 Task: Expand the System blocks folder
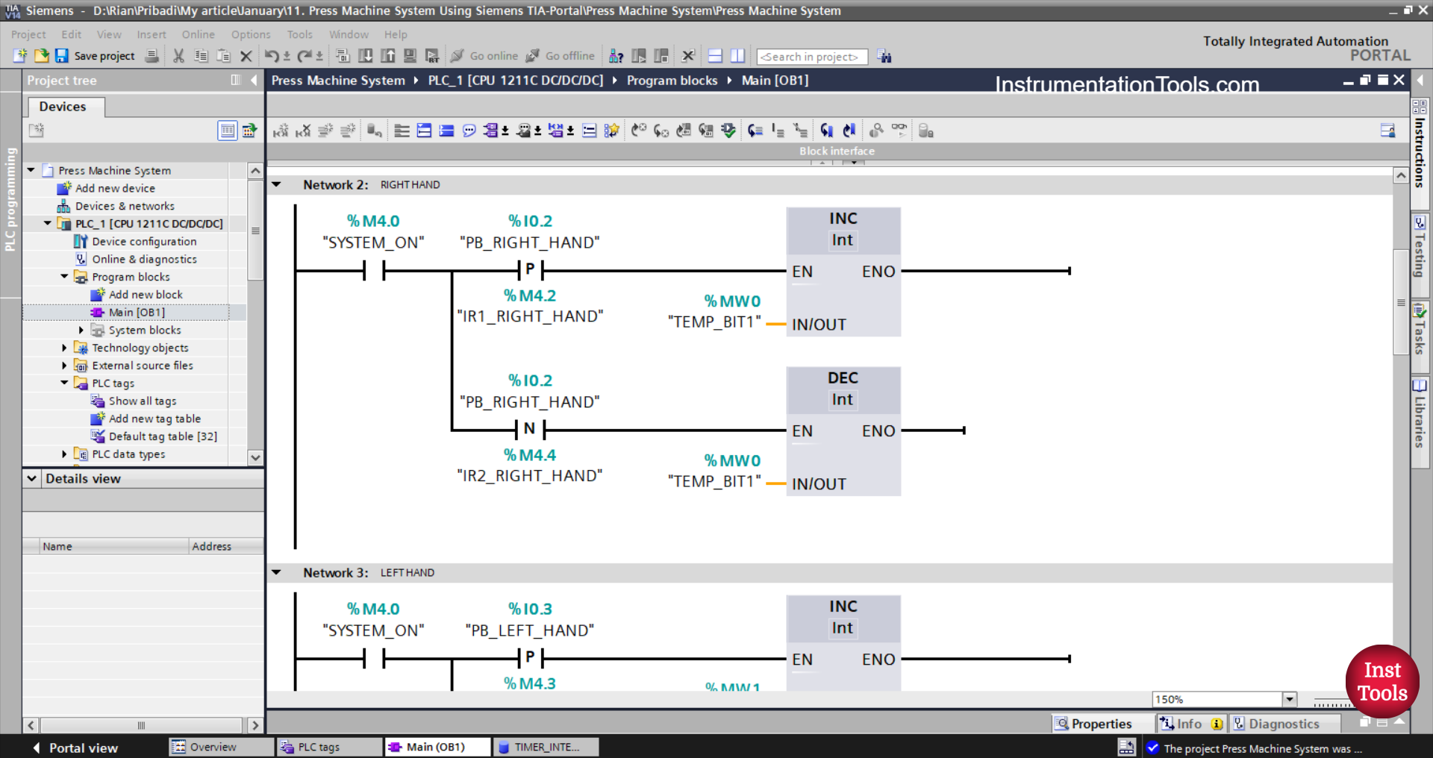[81, 330]
